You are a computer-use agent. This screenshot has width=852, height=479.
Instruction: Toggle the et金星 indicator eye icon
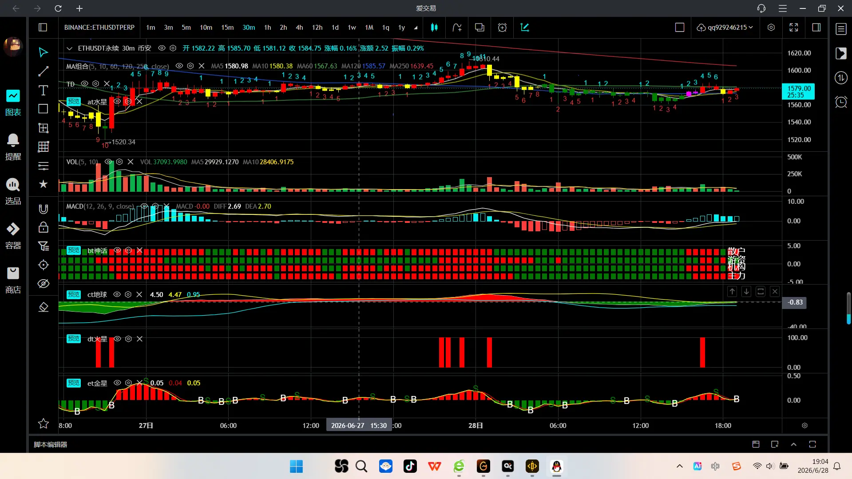click(118, 383)
